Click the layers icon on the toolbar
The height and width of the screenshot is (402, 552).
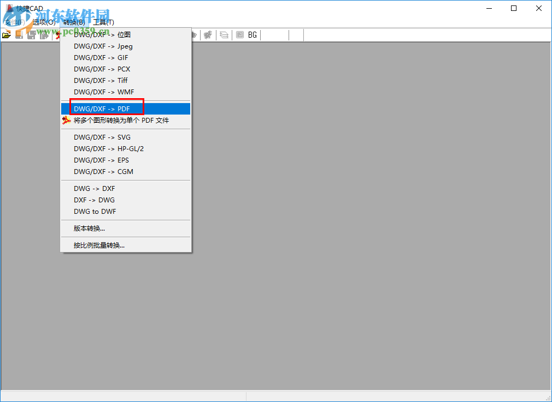[x=224, y=34]
